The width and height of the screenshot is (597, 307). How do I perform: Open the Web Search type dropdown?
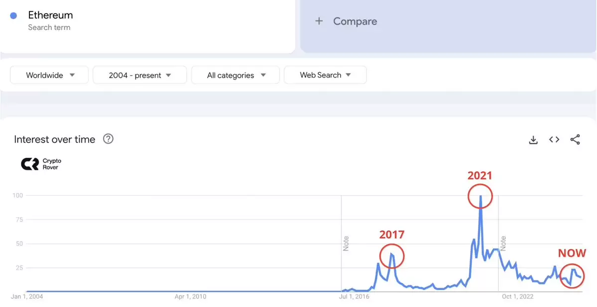coord(325,75)
